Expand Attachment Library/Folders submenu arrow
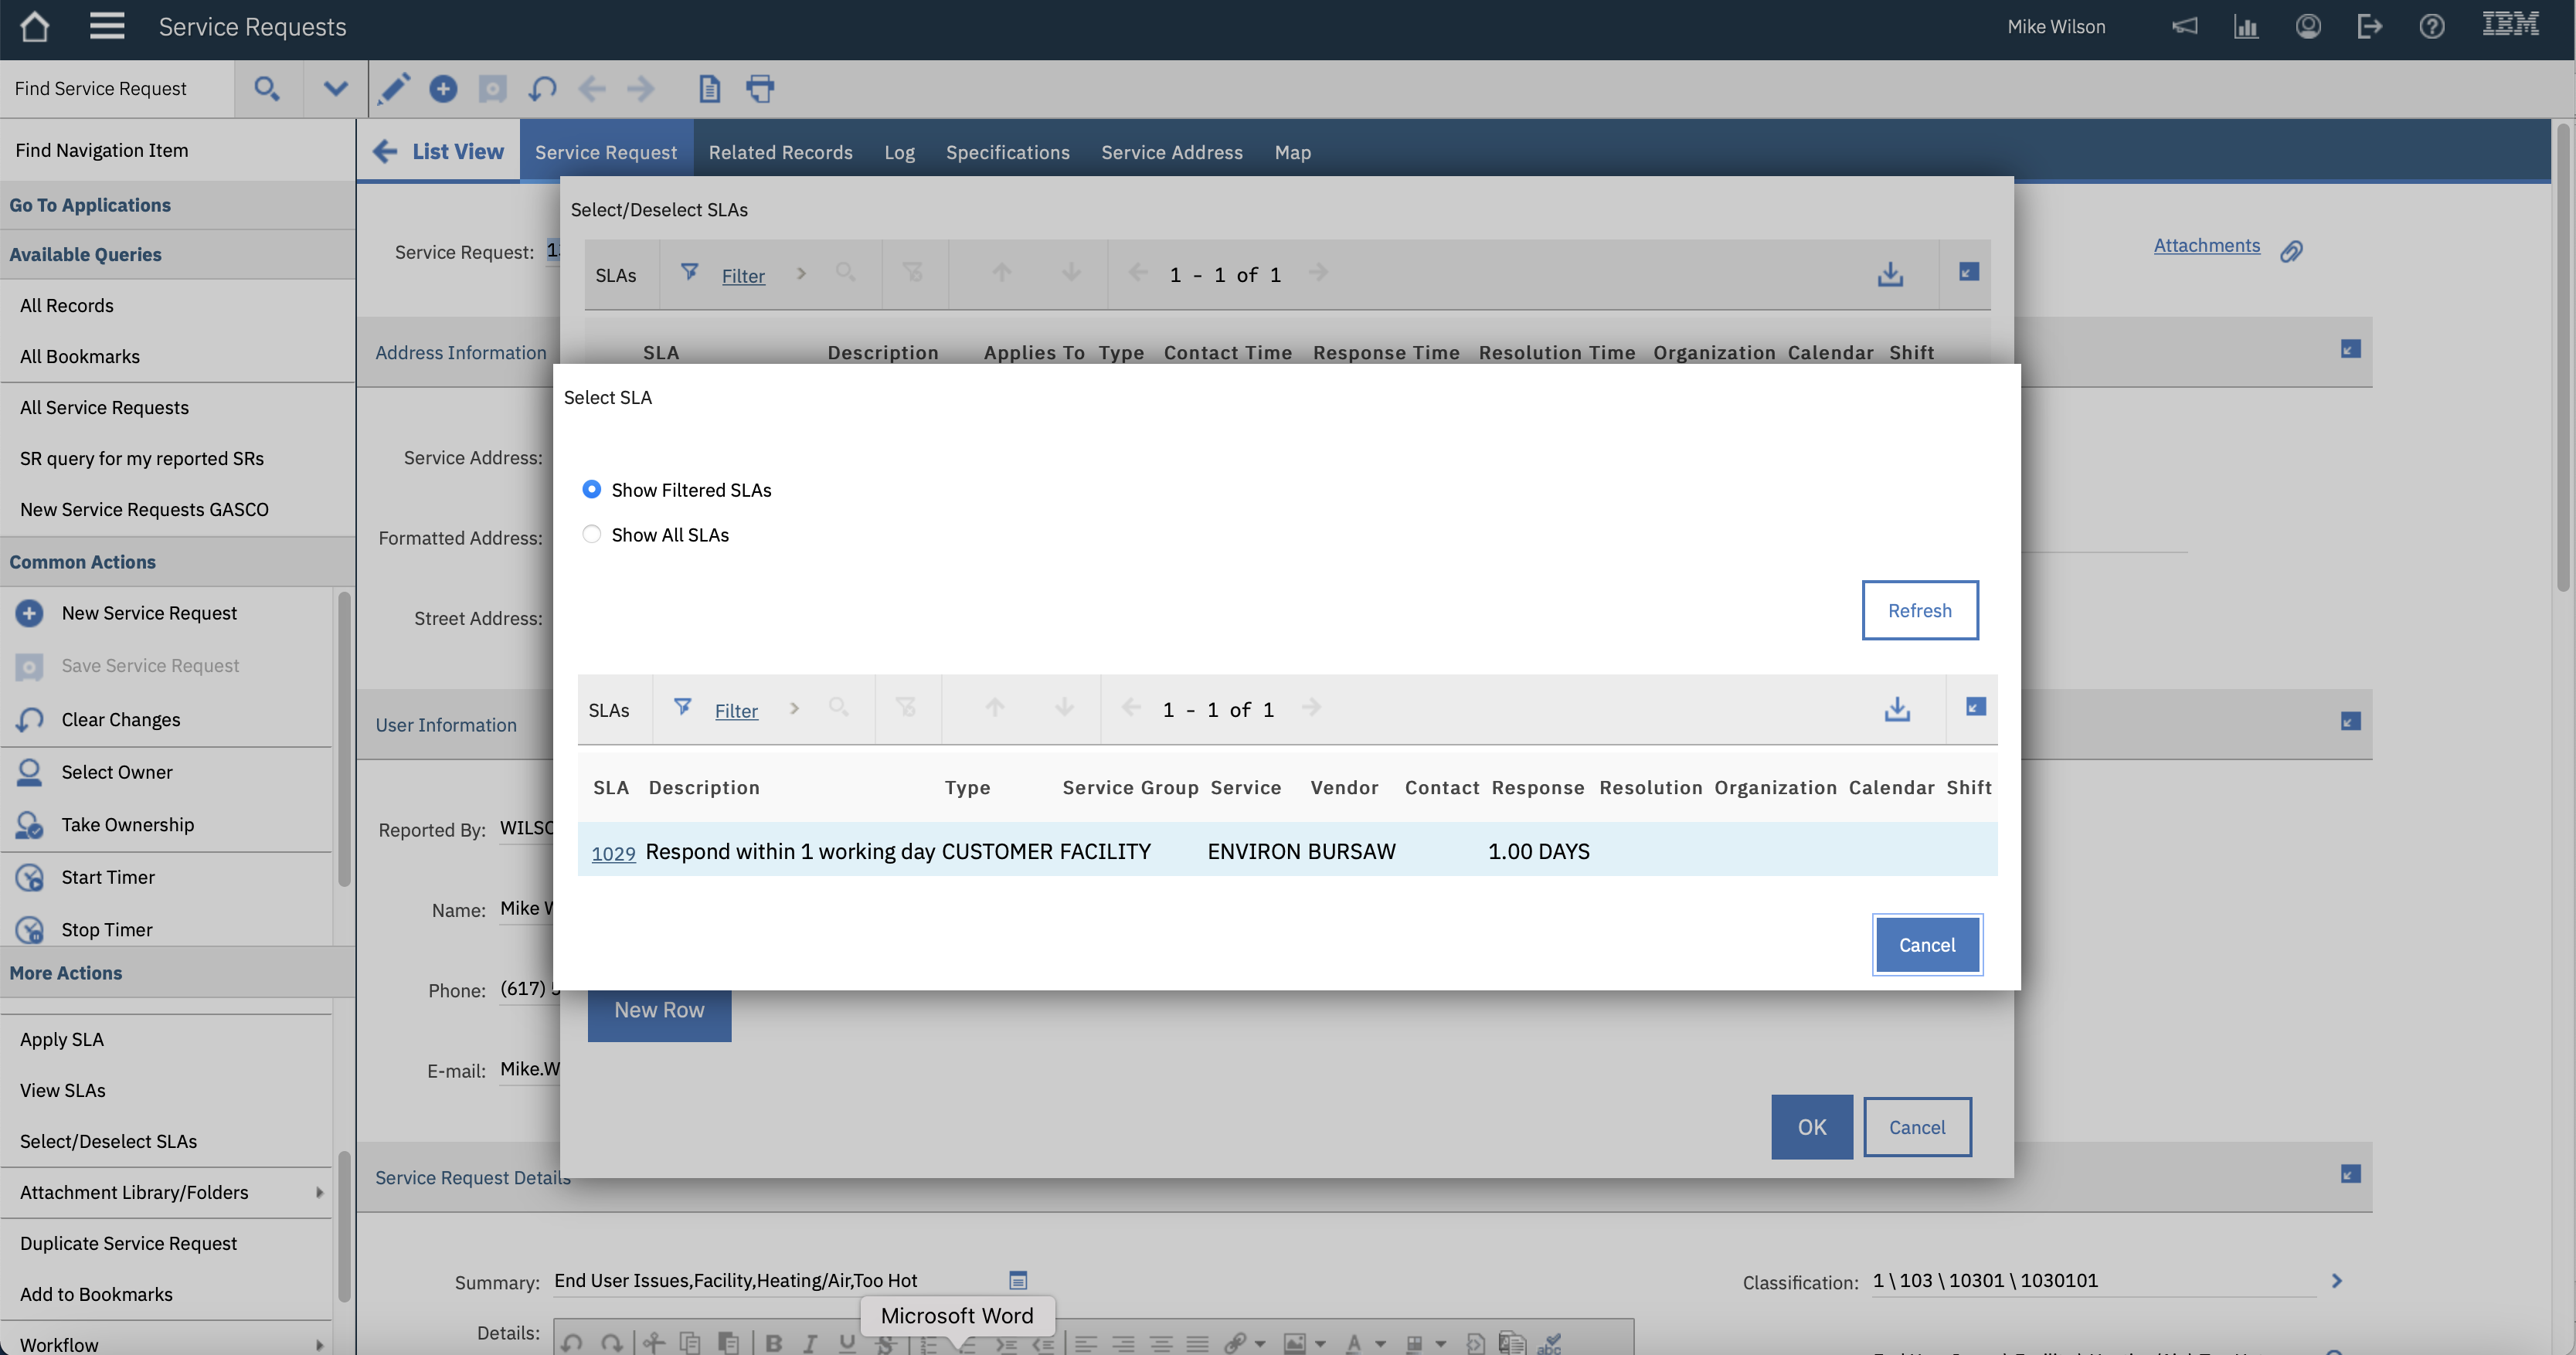This screenshot has width=2576, height=1355. pos(319,1192)
